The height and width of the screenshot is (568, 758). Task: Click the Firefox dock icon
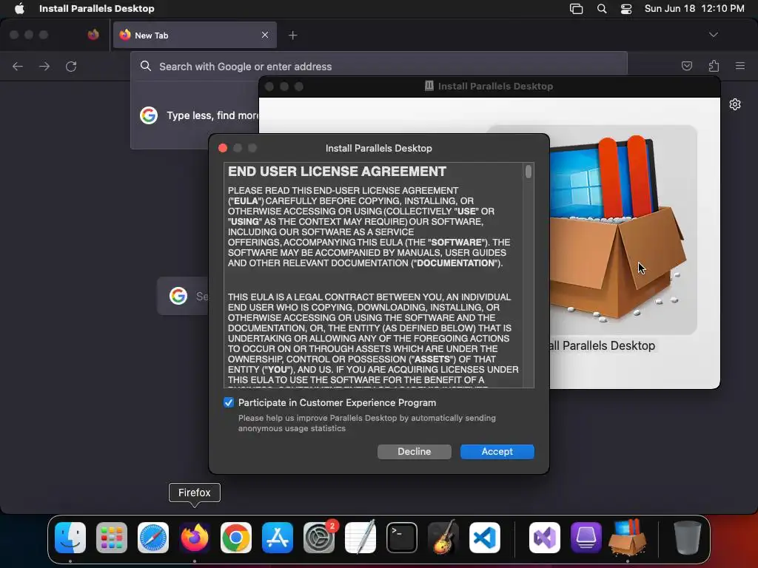point(195,538)
